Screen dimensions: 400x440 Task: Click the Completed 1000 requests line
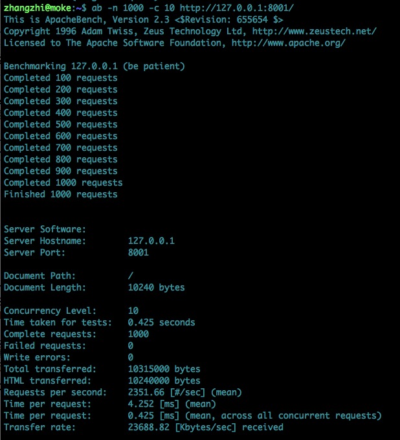(63, 182)
